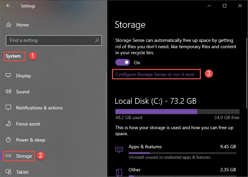This screenshot has height=177, width=248.
Task: Click the Home house icon
Action: 9,25
